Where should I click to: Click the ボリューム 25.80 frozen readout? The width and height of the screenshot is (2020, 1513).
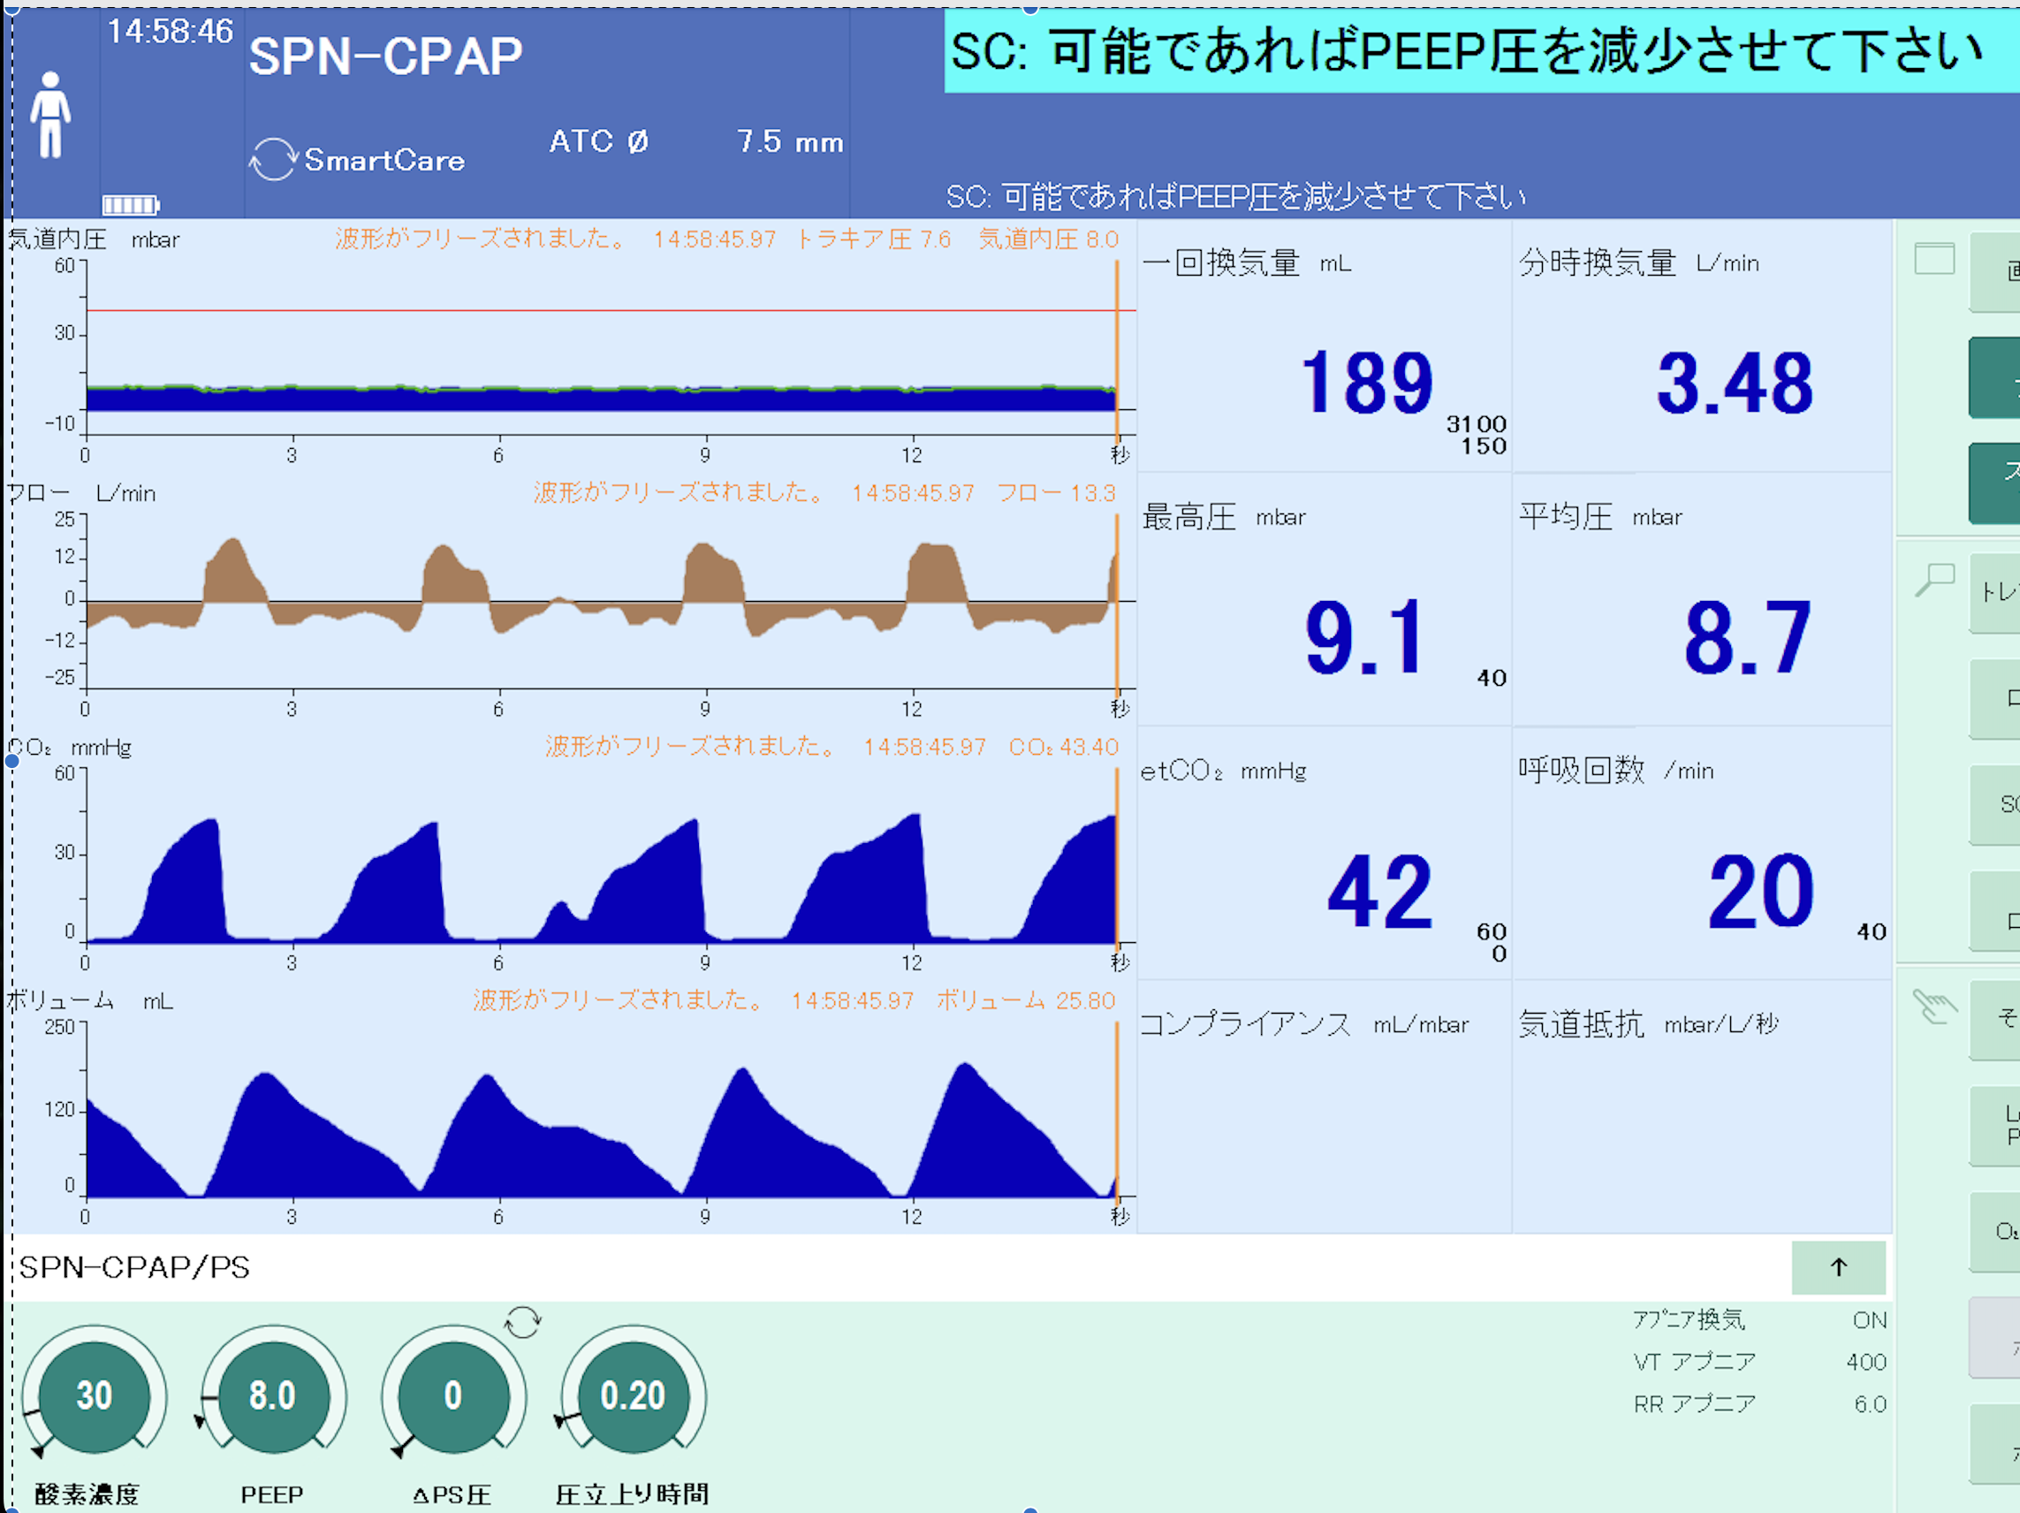tap(1027, 1000)
